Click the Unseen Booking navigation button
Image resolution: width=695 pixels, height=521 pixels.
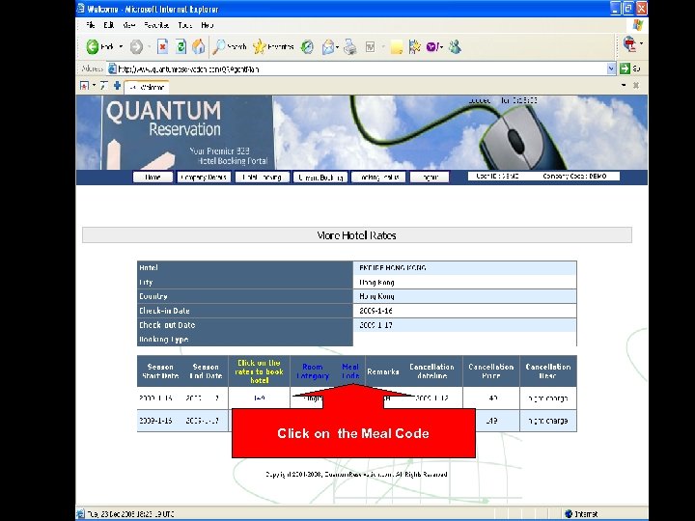(320, 178)
